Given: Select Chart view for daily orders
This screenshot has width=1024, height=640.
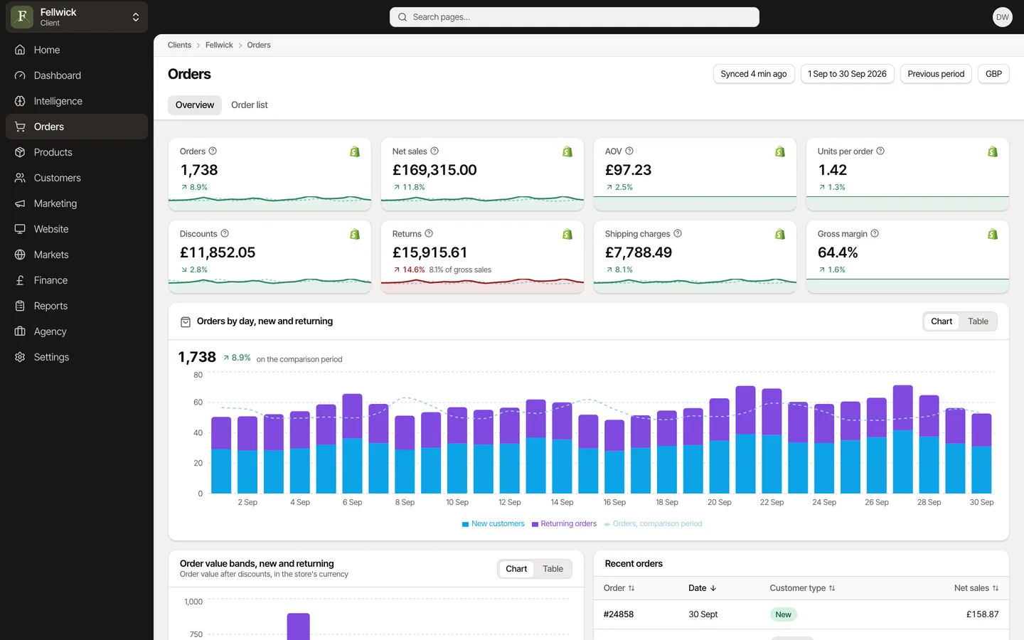Looking at the screenshot, I should (x=942, y=321).
